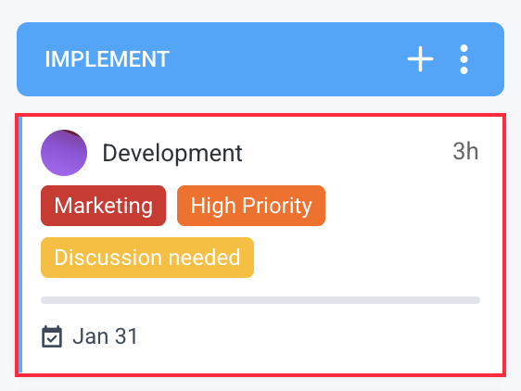The width and height of the screenshot is (521, 391).
Task: Click the 3h time estimate
Action: 465,151
